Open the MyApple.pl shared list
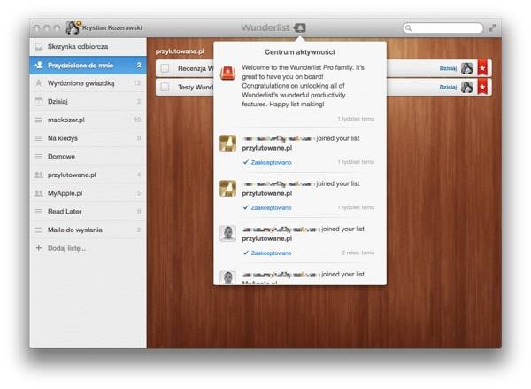 coord(88,193)
